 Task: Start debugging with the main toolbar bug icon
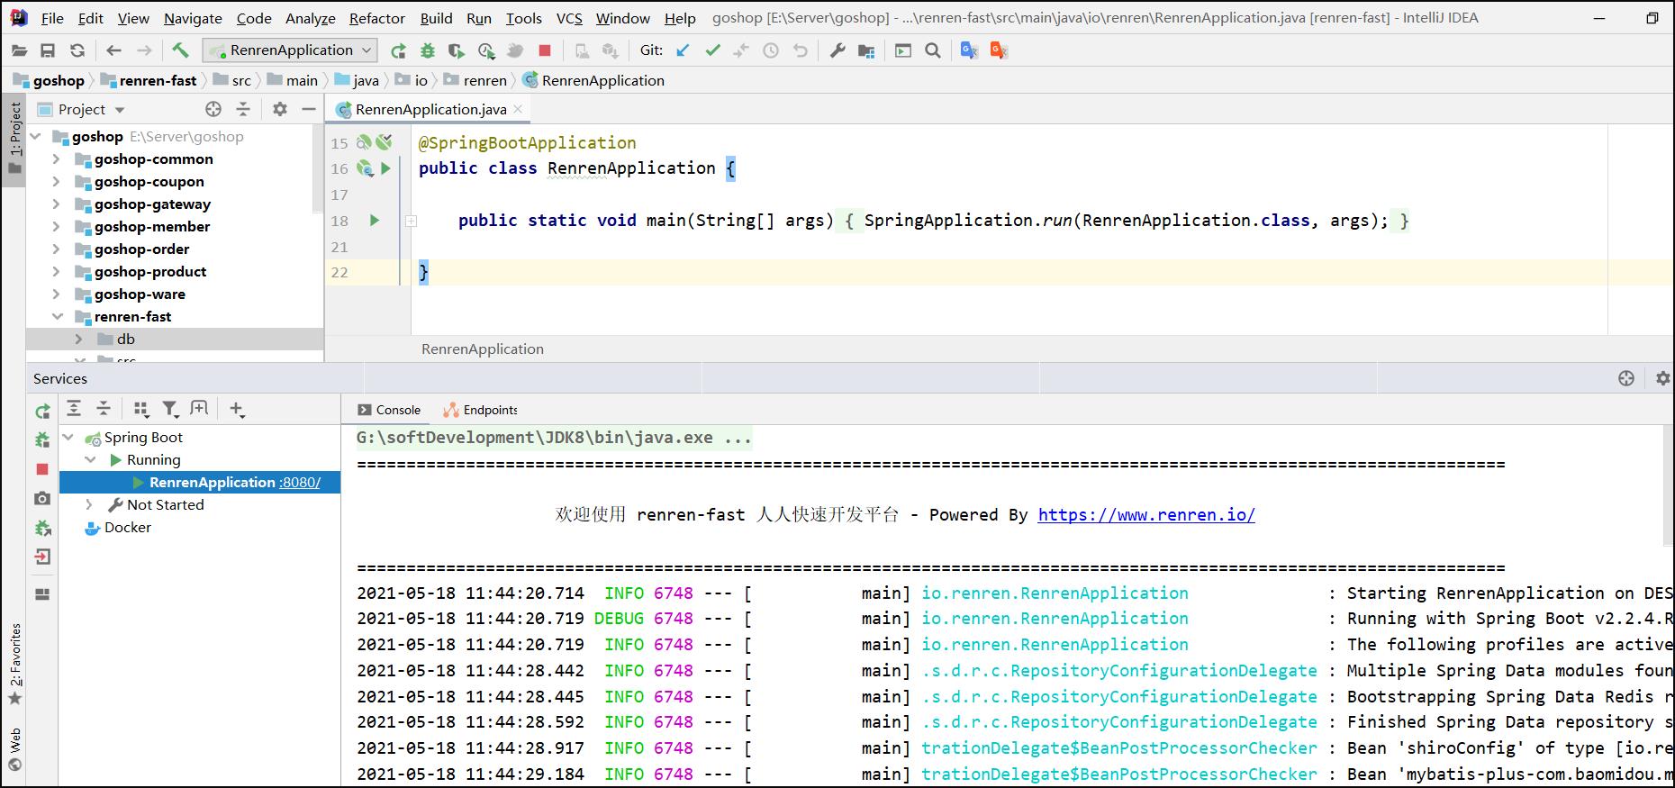(x=428, y=50)
